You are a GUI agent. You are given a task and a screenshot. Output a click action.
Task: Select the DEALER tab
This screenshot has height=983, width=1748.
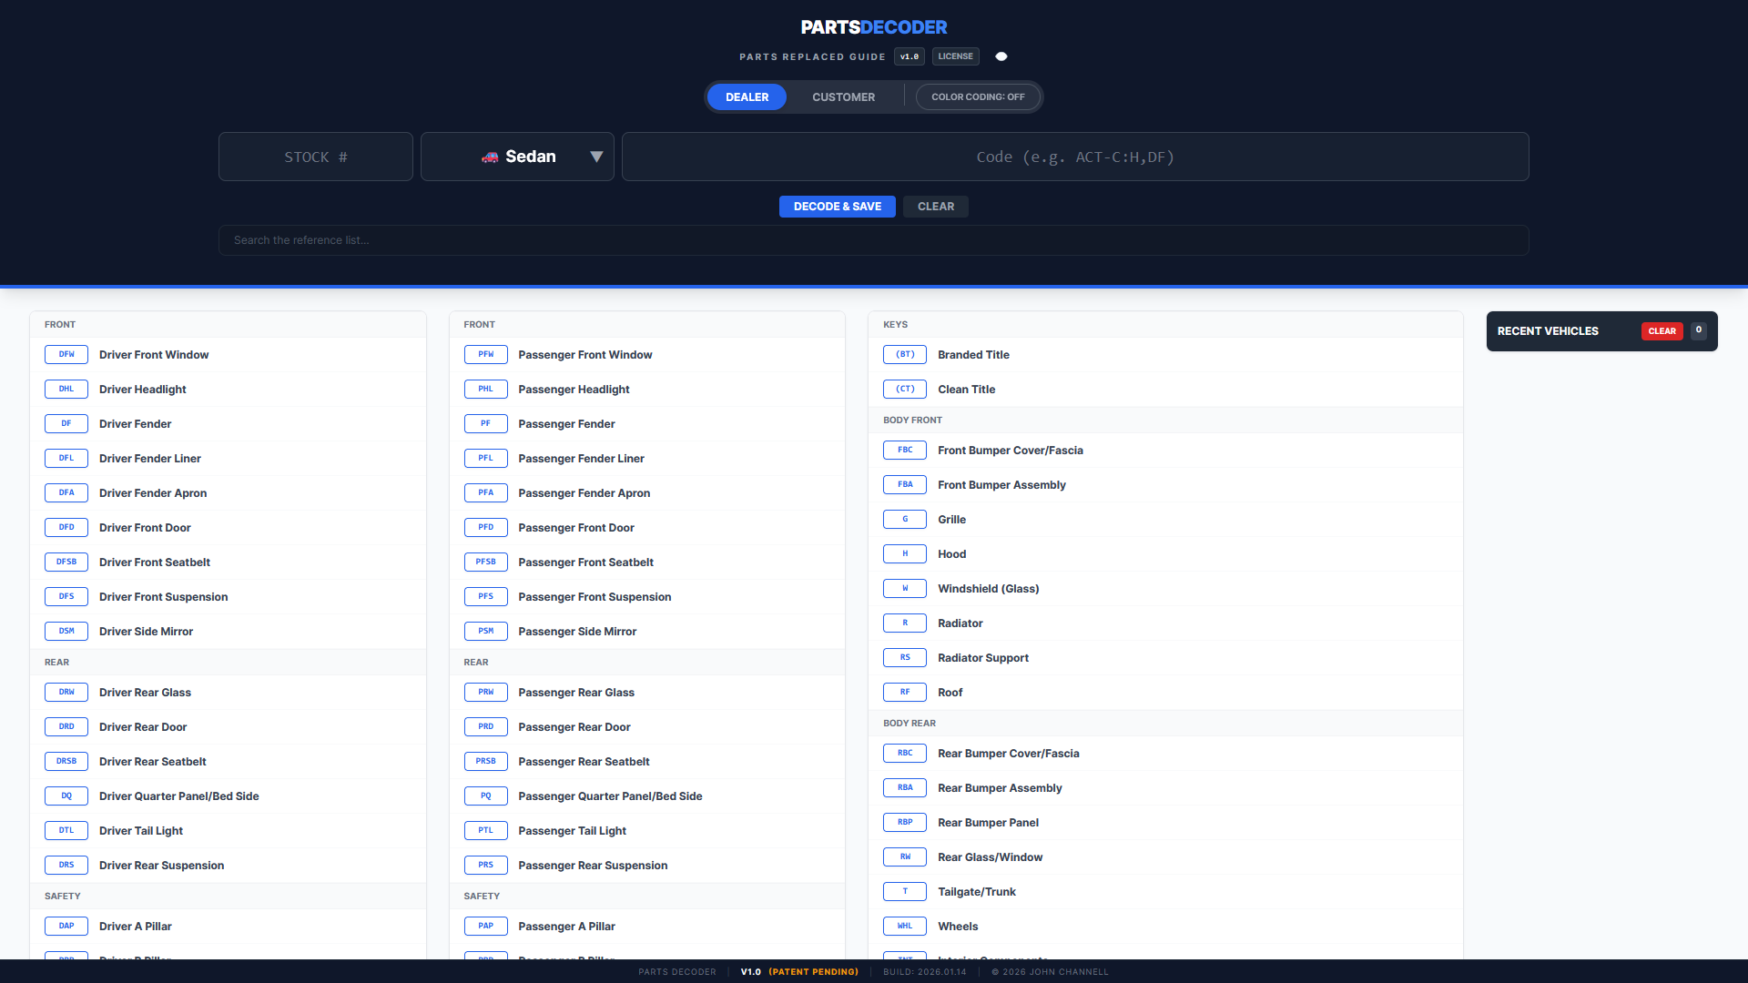pyautogui.click(x=746, y=96)
